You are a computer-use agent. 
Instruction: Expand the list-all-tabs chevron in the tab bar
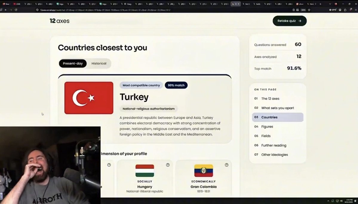click(x=330, y=4)
